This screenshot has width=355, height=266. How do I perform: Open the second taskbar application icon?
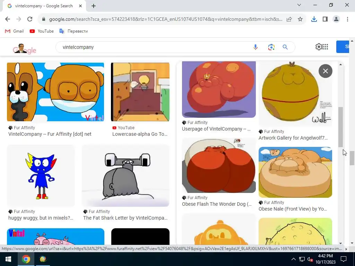pyautogui.click(x=43, y=259)
